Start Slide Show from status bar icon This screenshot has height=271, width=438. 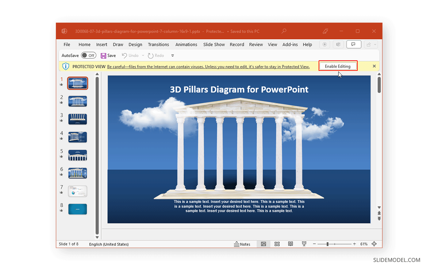click(x=304, y=244)
